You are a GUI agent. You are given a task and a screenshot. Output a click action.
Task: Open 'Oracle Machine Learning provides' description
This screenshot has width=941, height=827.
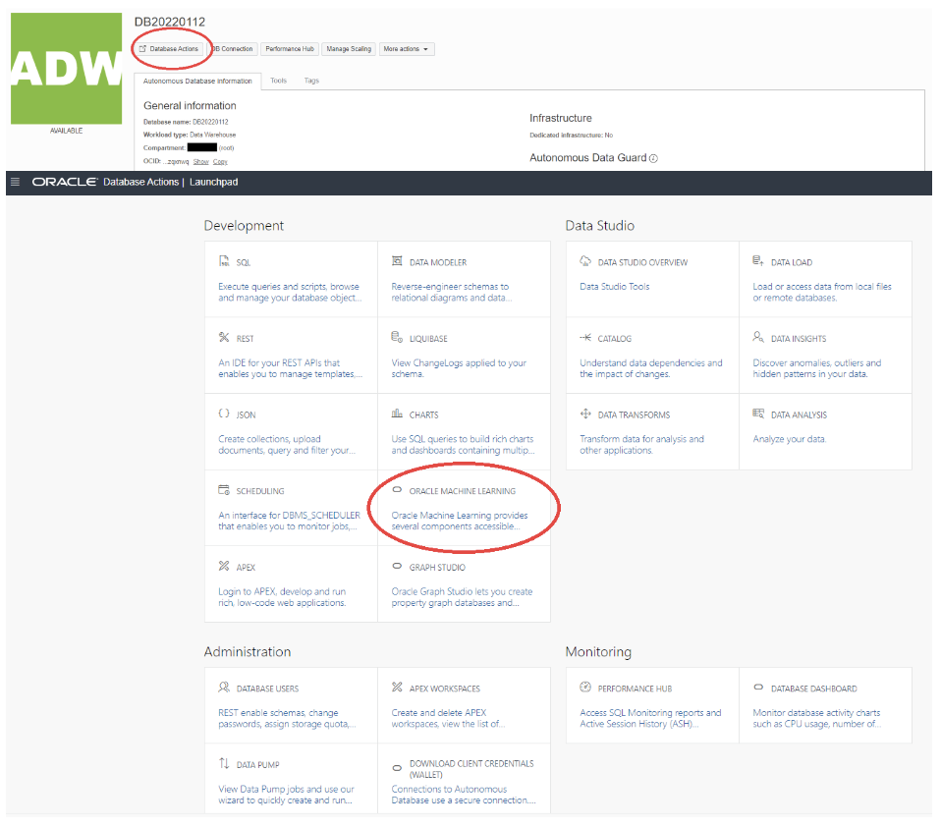pyautogui.click(x=460, y=521)
